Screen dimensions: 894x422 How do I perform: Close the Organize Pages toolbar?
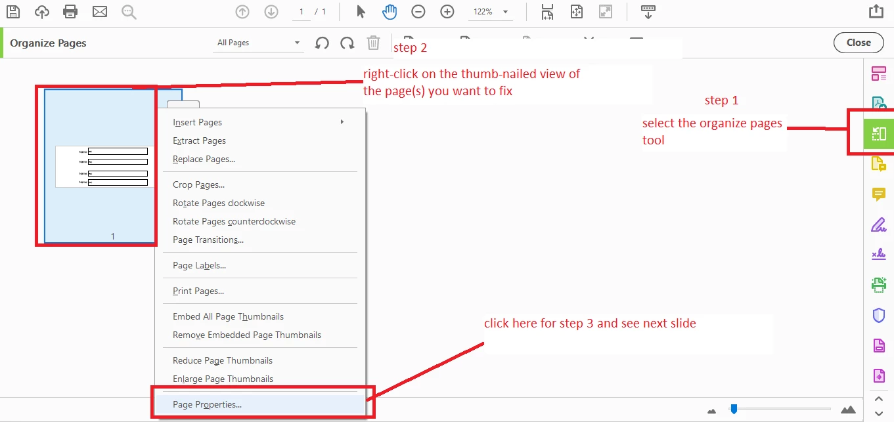coord(859,43)
